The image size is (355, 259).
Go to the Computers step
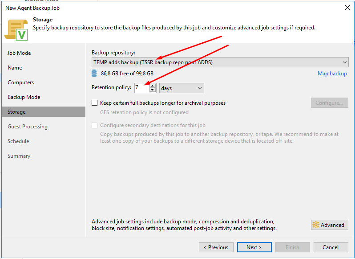[21, 82]
